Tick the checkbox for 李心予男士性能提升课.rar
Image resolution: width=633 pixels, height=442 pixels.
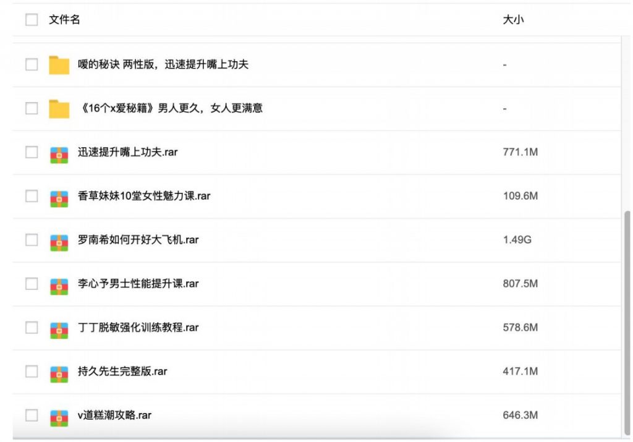click(x=32, y=284)
